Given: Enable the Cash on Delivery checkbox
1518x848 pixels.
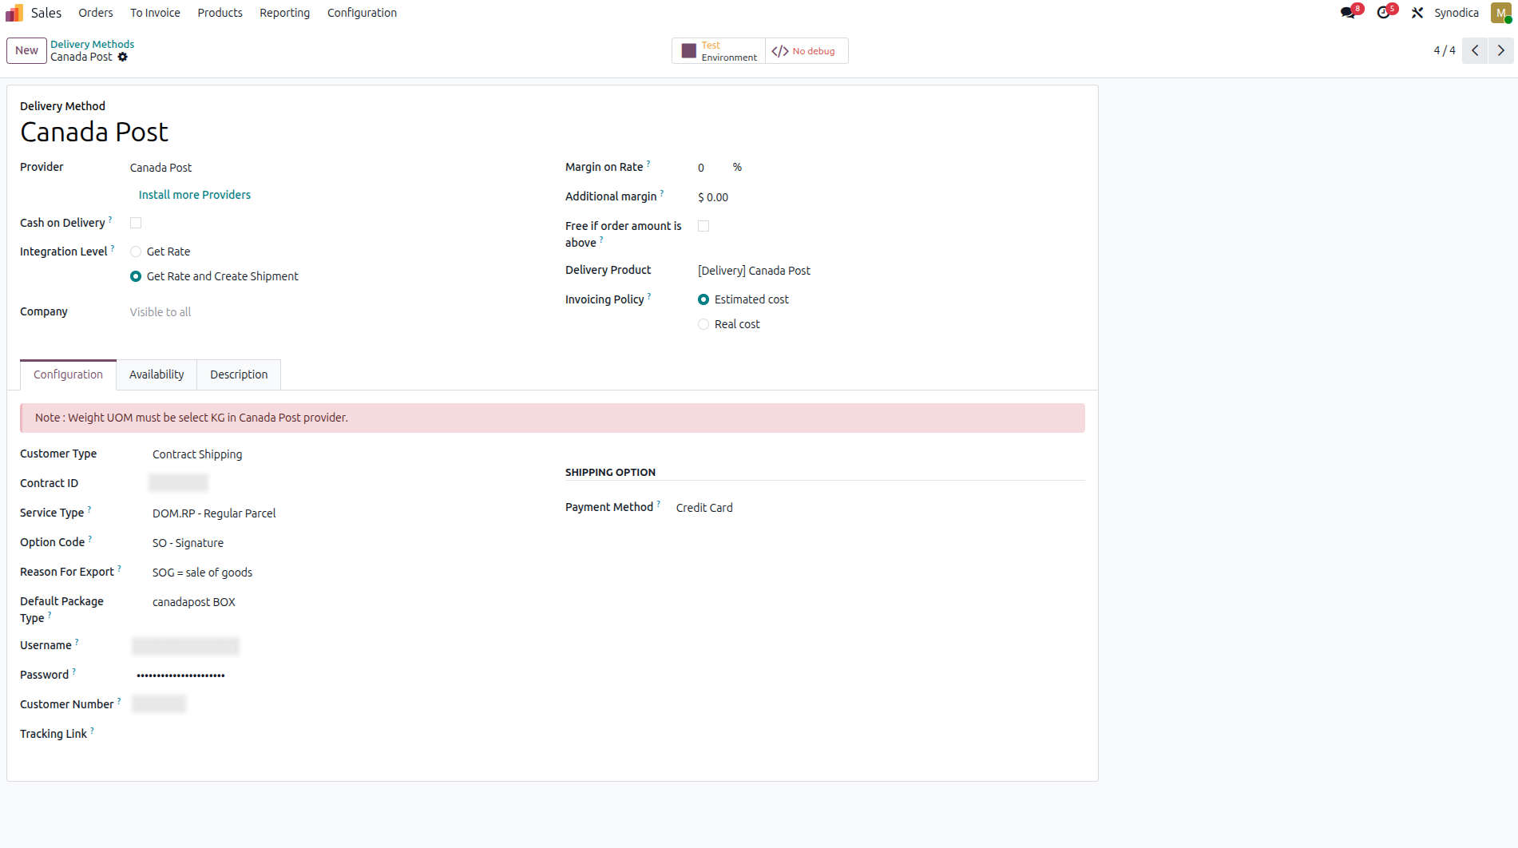Looking at the screenshot, I should click(x=136, y=223).
